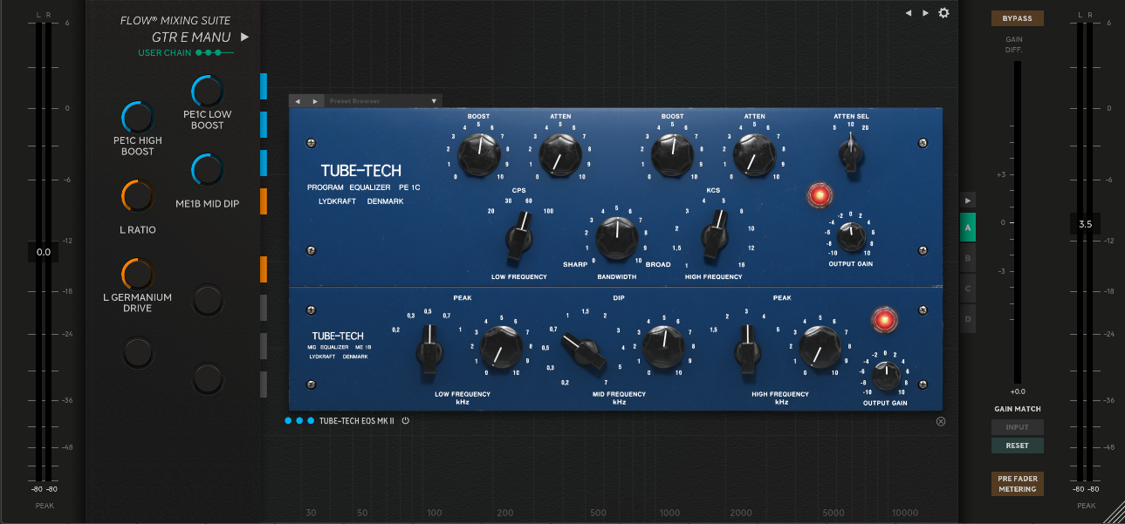Click the USER CHAIN label
This screenshot has height=524, width=1125.
(x=164, y=53)
